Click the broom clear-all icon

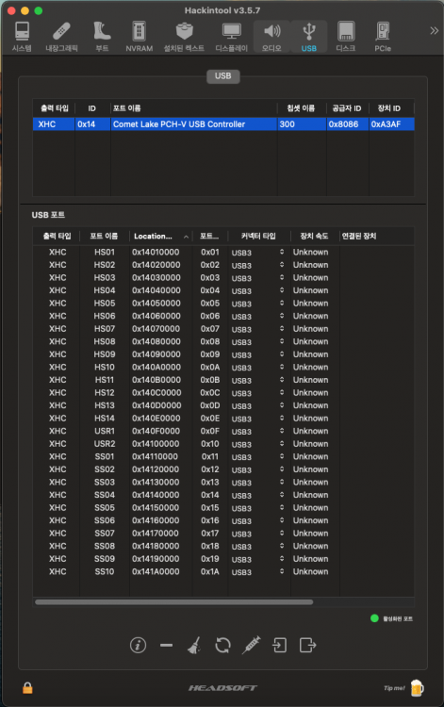pyautogui.click(x=194, y=645)
